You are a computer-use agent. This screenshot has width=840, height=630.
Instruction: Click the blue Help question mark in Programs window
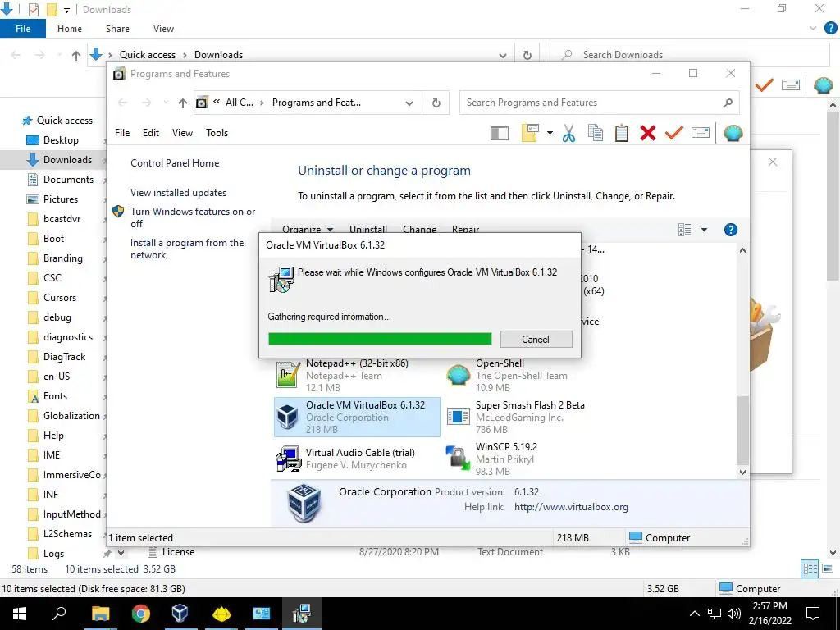[x=731, y=230]
